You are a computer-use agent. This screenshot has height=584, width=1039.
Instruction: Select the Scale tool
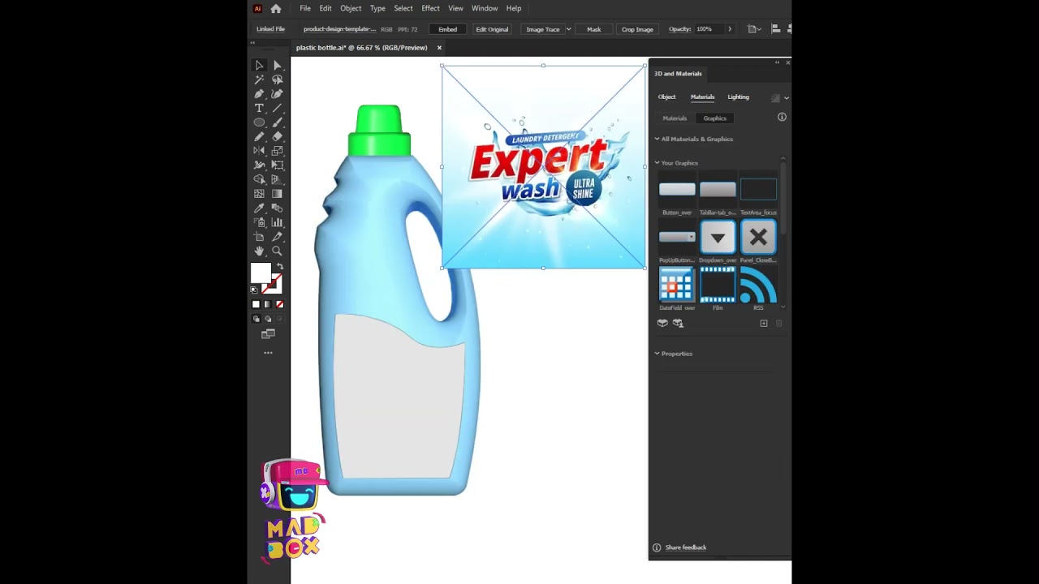point(277,151)
